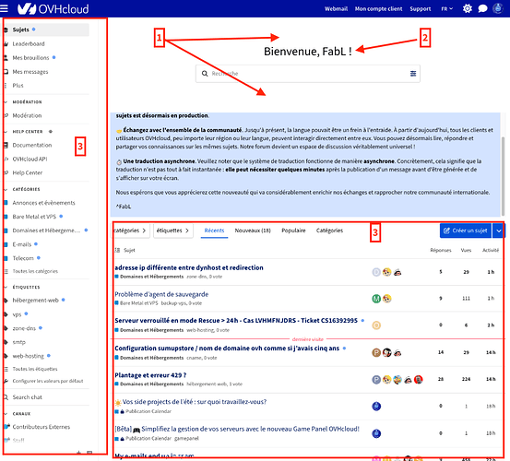This screenshot has width=510, height=461.
Task: Click the Recherche search field
Action: coord(308,74)
